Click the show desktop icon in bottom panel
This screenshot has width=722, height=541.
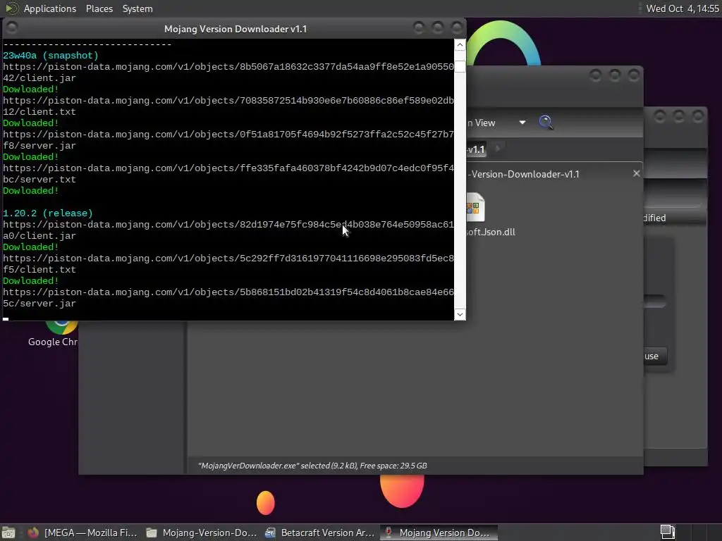point(8,533)
